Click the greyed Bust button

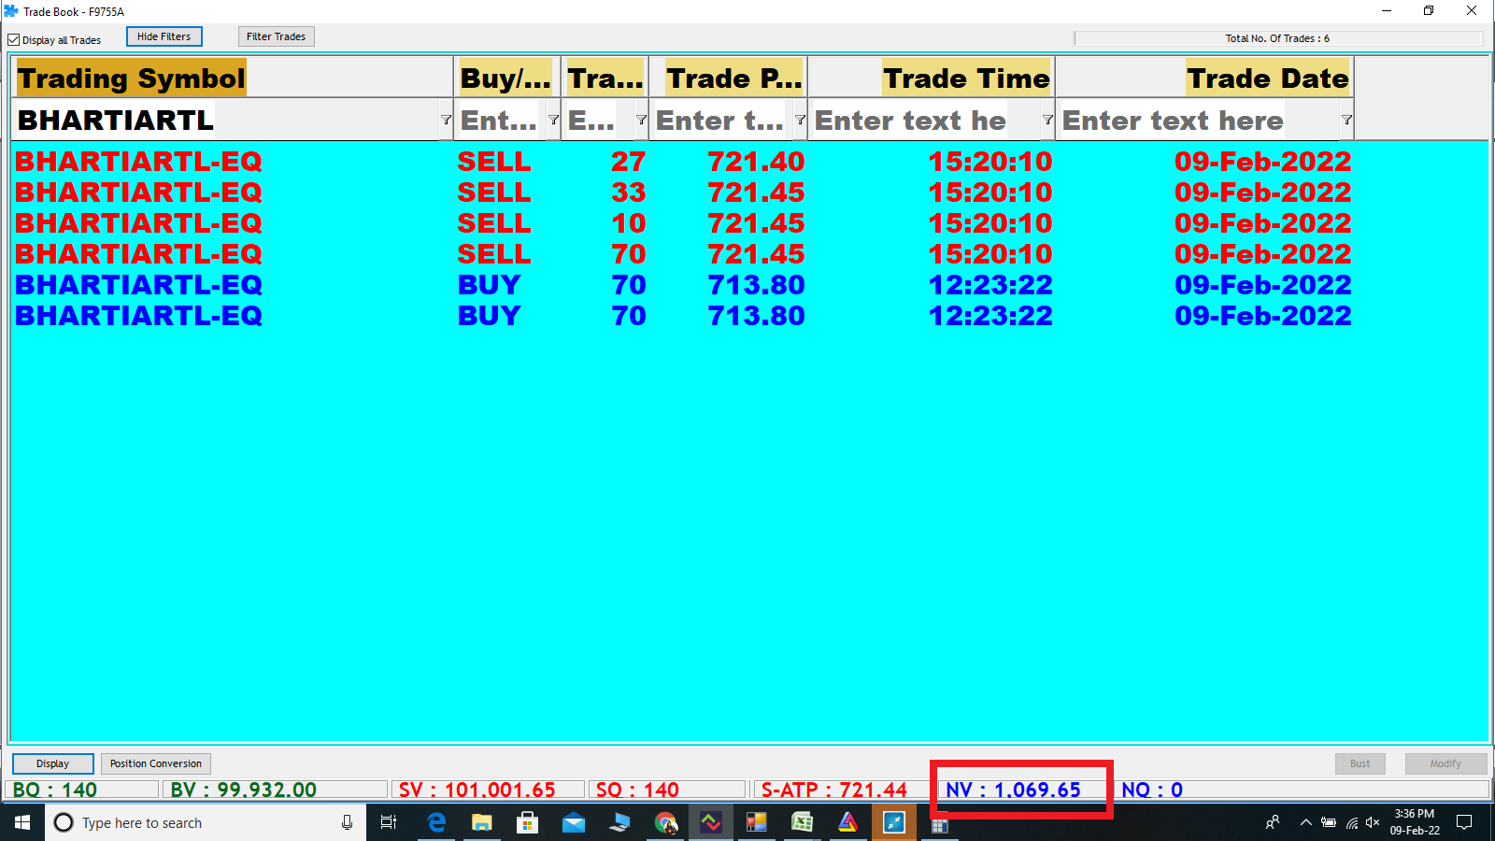click(1360, 763)
